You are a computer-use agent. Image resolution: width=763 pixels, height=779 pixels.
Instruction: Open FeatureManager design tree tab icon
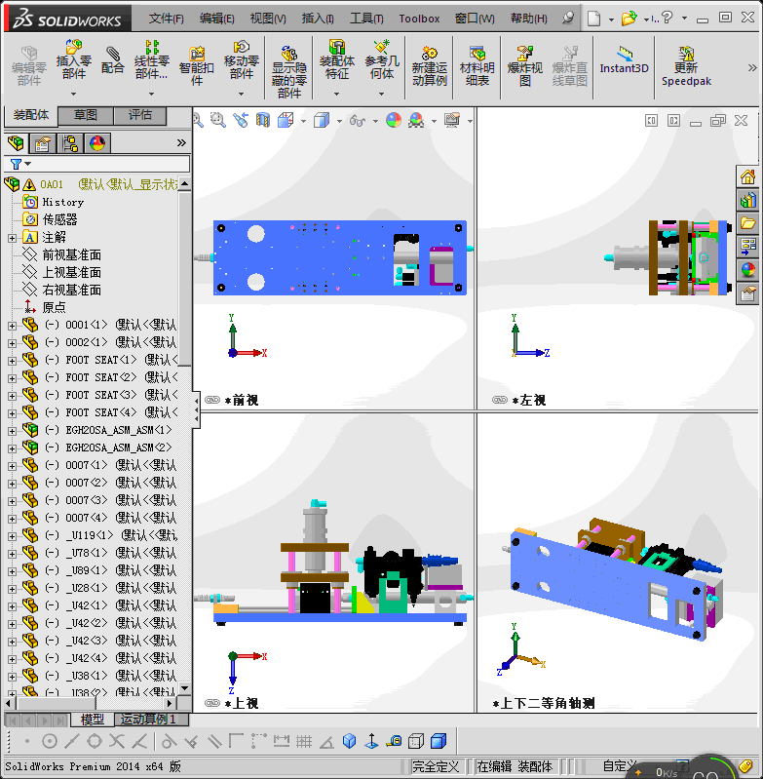click(16, 143)
